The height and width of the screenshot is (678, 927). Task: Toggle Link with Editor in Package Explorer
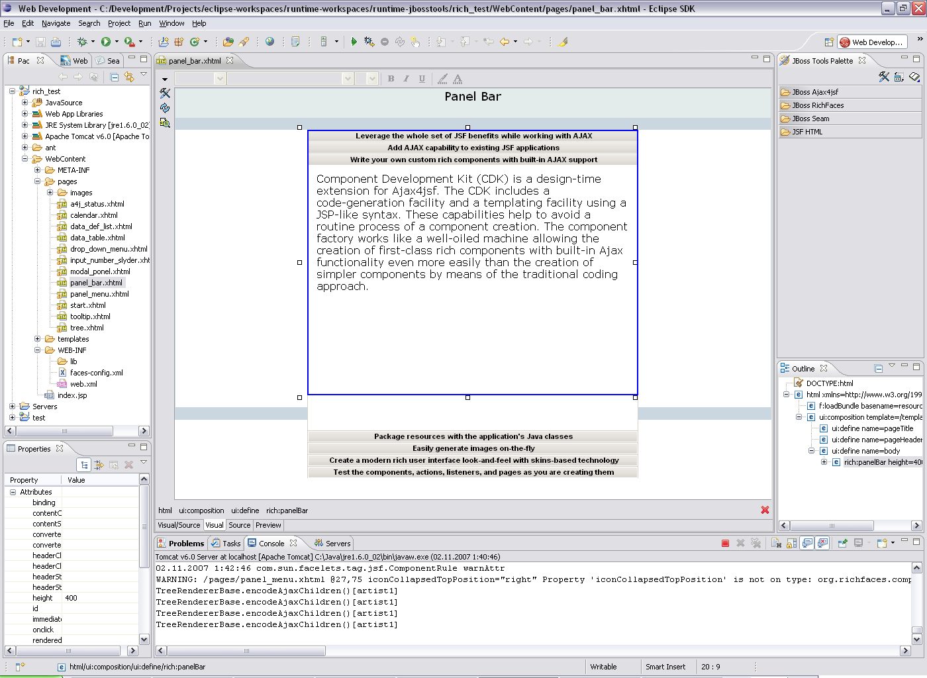coord(129,77)
